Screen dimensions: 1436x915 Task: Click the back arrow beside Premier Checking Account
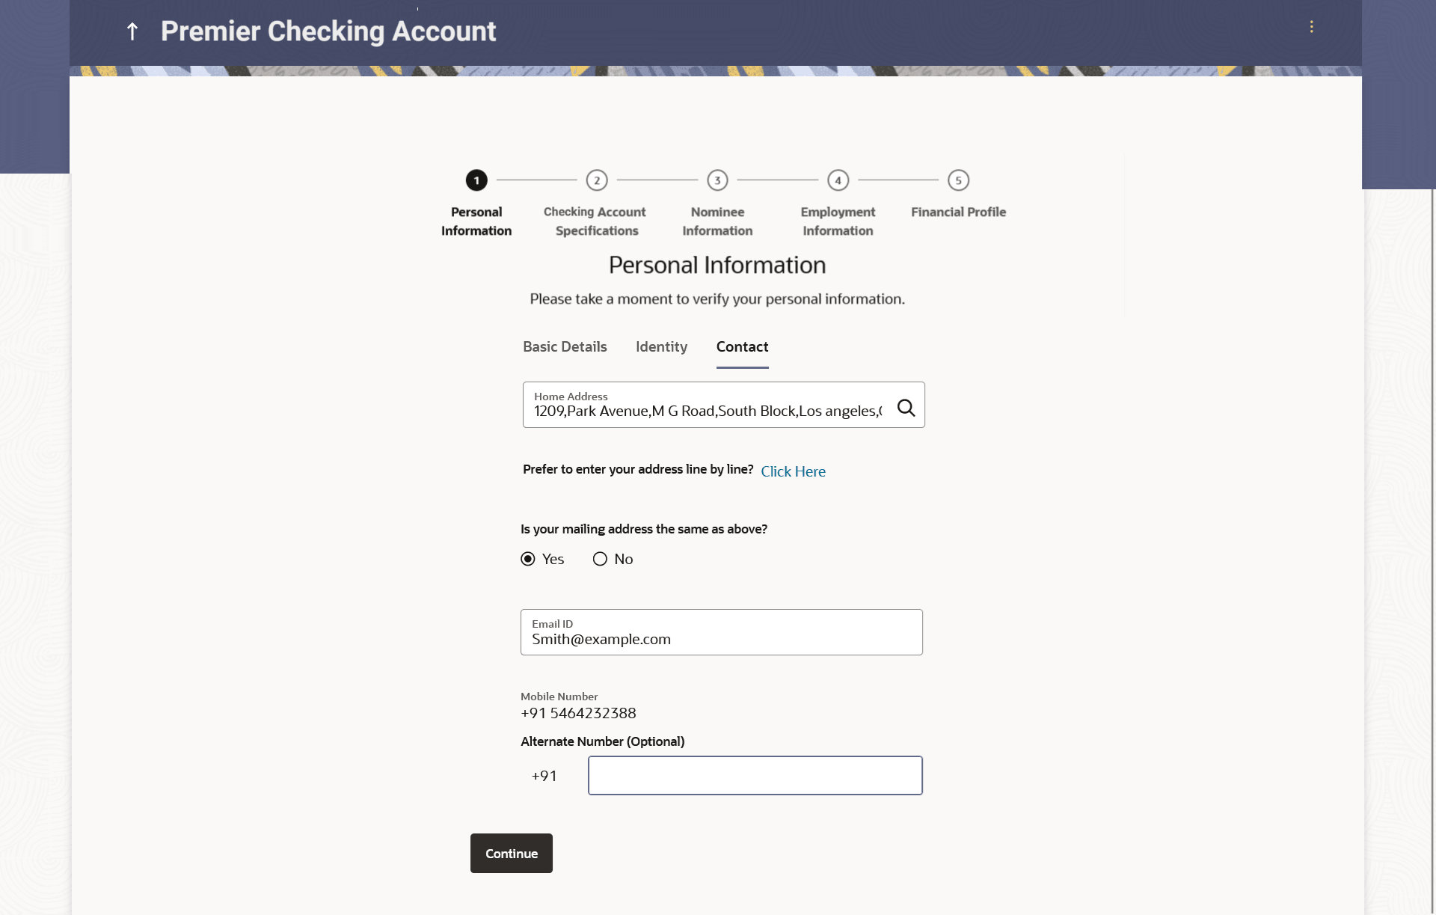pyautogui.click(x=132, y=31)
